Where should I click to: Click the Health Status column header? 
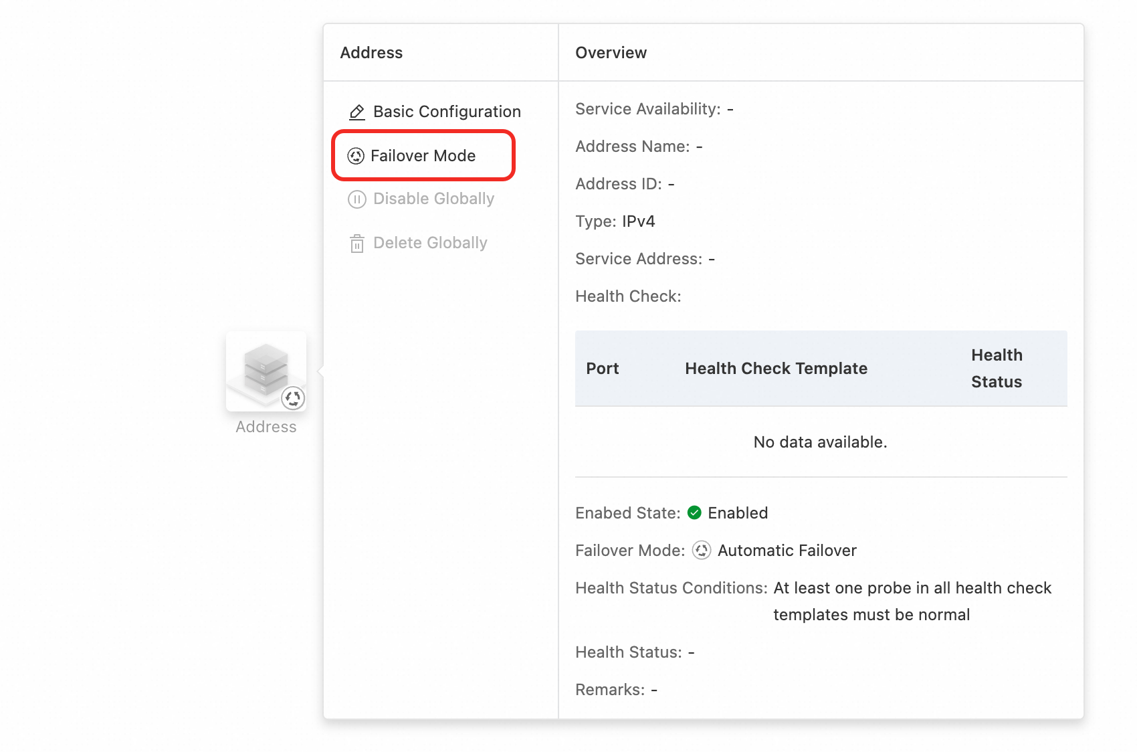[997, 369]
